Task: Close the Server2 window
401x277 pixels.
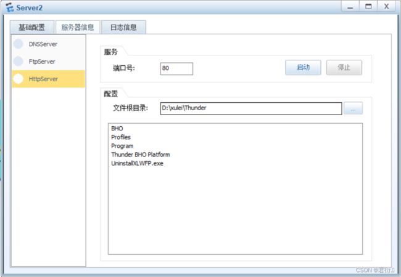Action: 386,7
